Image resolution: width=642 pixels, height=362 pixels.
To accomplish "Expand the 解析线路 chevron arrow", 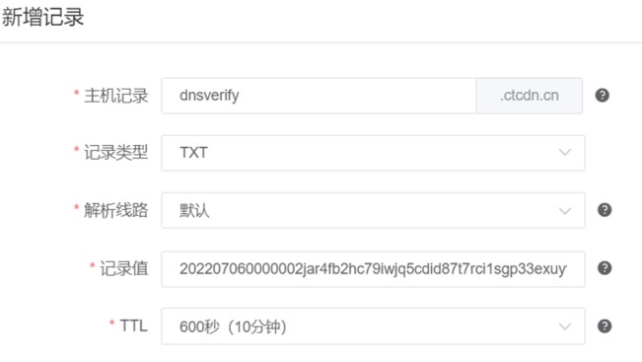I will (565, 211).
